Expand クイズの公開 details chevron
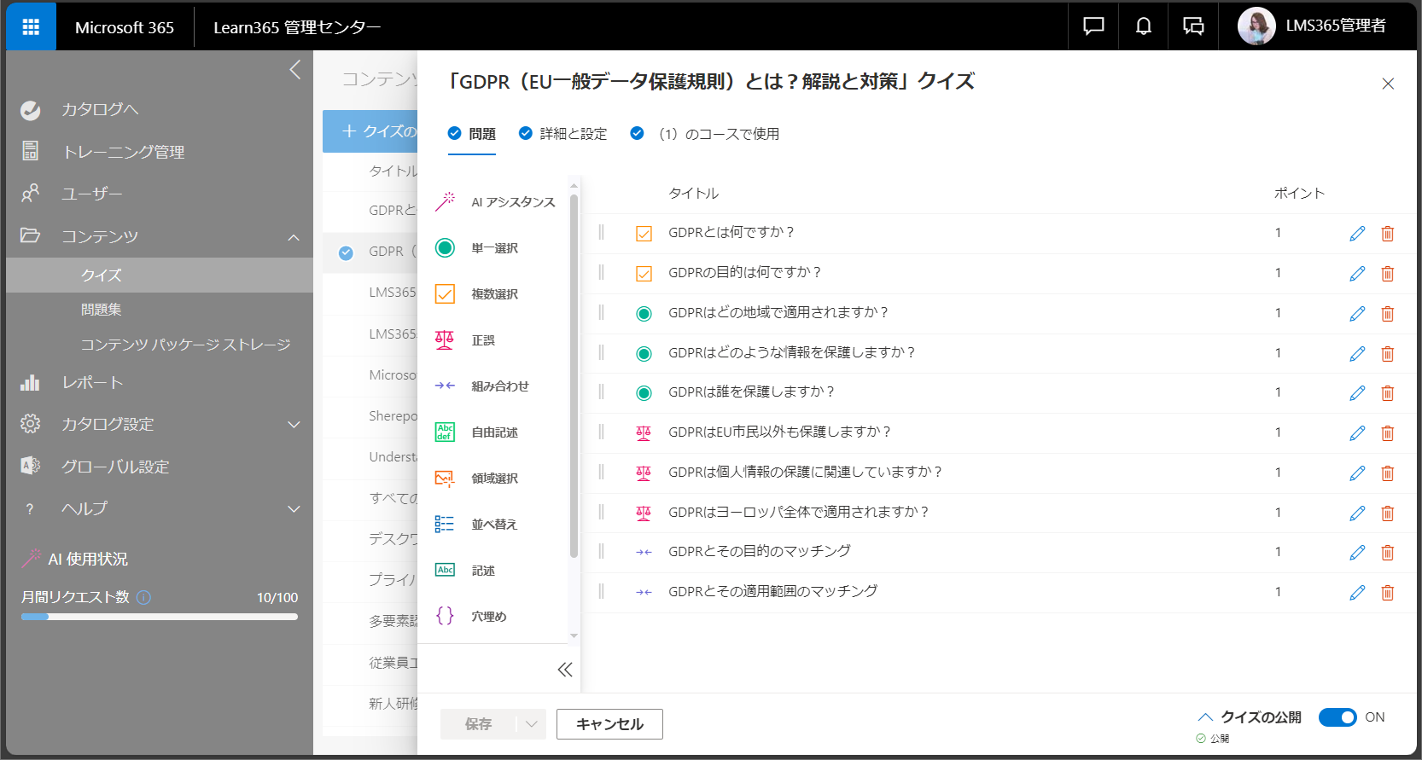 tap(1205, 717)
